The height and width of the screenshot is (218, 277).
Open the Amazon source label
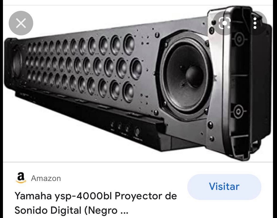pyautogui.click(x=46, y=178)
